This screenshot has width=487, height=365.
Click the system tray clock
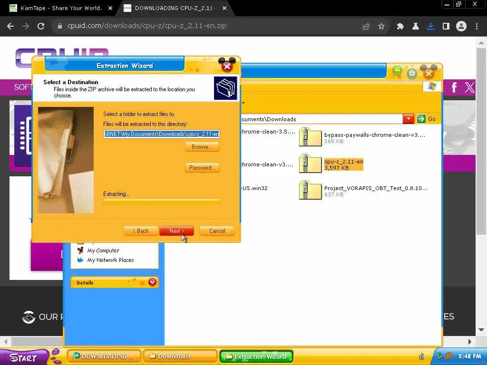click(x=469, y=356)
